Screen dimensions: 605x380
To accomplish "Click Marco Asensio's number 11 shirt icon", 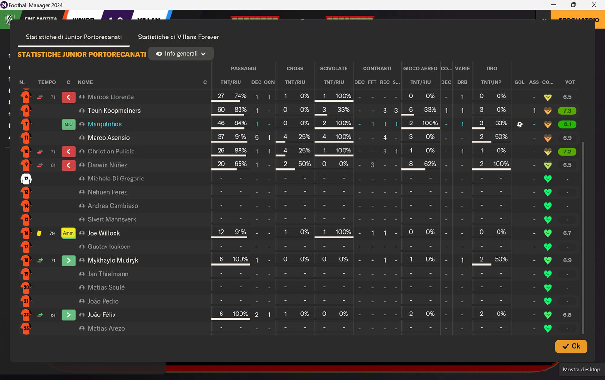I will tap(26, 138).
